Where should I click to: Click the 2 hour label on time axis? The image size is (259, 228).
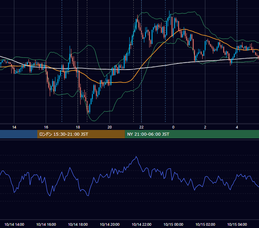coord(205,127)
